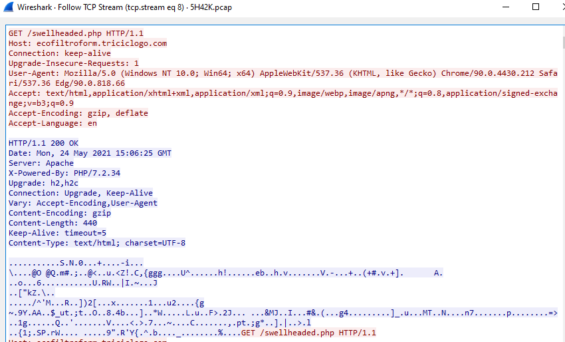
Task: Click the data line starting '\....@O @Q.m#'
Action: coord(225,273)
